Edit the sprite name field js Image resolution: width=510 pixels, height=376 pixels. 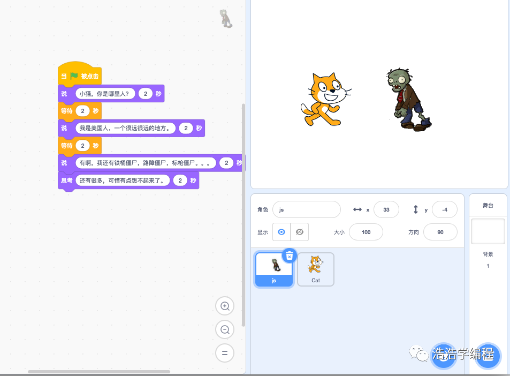click(307, 209)
